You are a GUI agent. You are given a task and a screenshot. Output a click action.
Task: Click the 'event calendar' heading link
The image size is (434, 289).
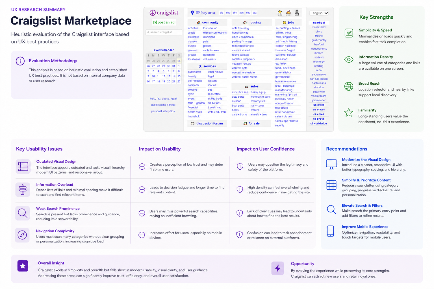(164, 50)
